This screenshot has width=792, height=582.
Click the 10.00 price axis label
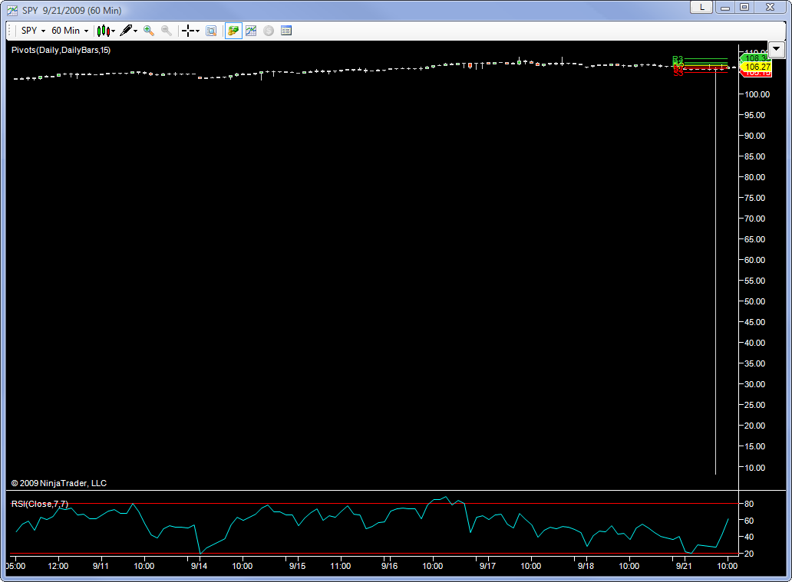[755, 468]
